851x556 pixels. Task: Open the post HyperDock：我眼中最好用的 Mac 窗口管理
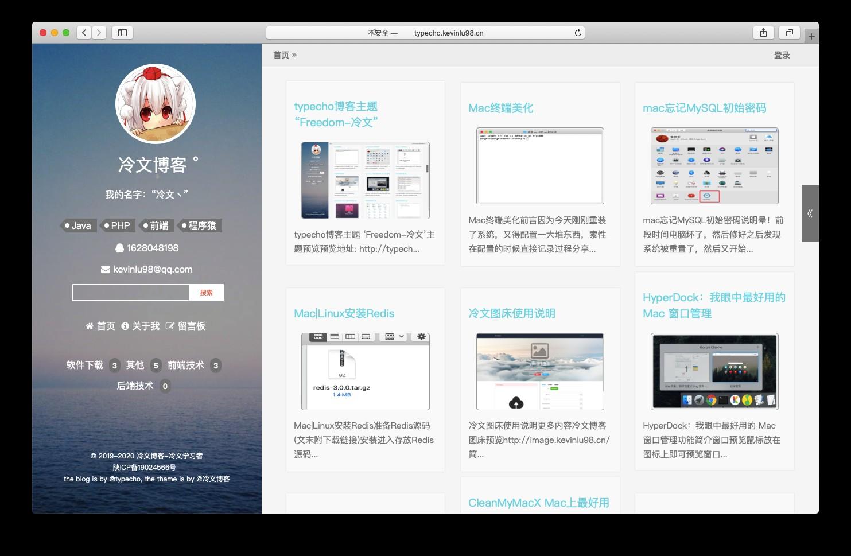(714, 305)
